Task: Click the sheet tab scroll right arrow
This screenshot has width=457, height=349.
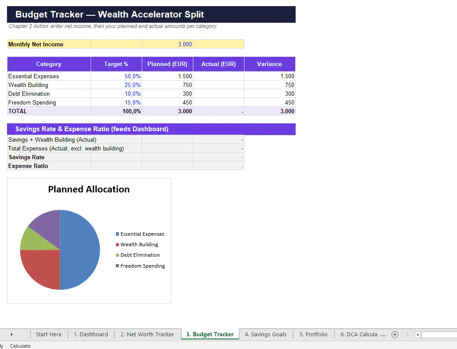Action: click(x=12, y=335)
